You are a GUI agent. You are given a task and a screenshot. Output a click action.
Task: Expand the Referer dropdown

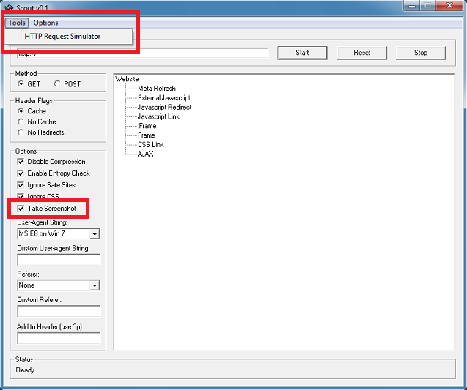(95, 285)
